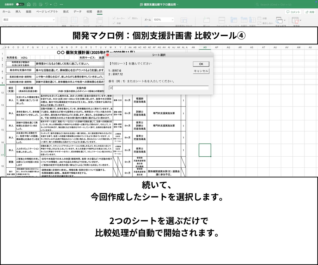Switch to the 校閲 tab
Image resolution: width=318 pixels, height=265 pixels.
(89, 12)
